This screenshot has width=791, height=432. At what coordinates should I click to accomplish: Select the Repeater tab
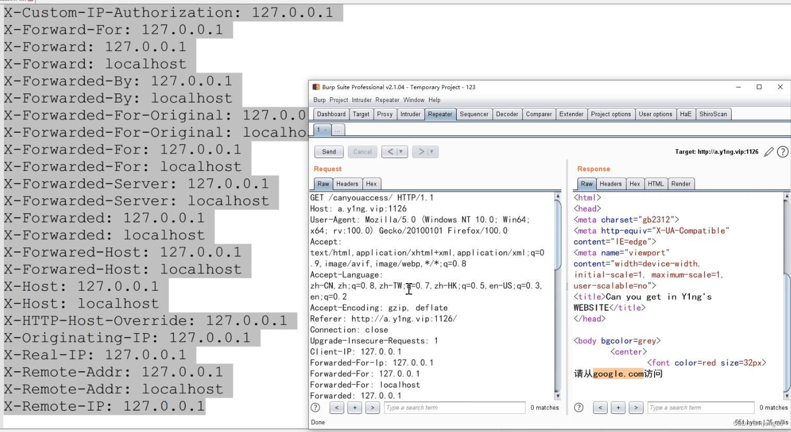coord(440,114)
